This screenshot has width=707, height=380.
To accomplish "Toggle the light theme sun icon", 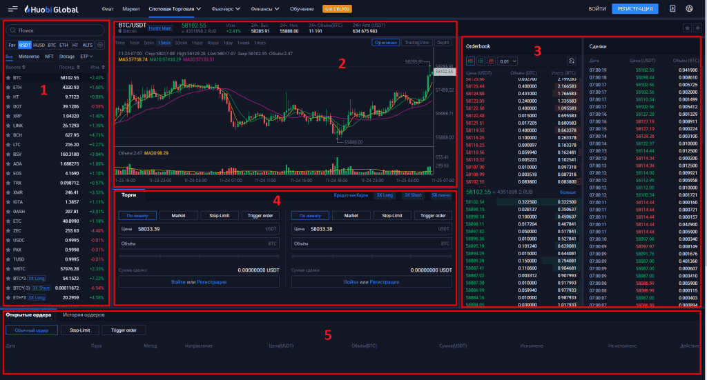I will click(697, 28).
